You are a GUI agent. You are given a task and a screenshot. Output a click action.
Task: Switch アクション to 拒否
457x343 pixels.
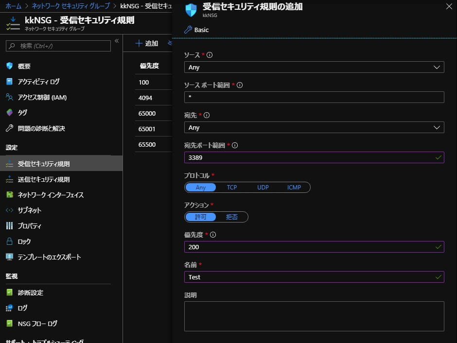coord(233,217)
